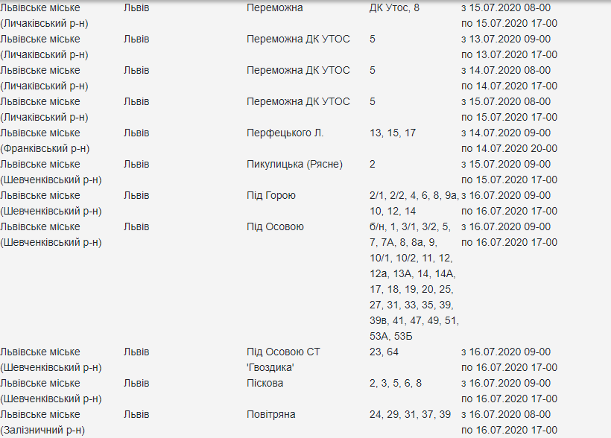Select the date cell in the Повітряна row
This screenshot has height=438, width=611.
(509, 422)
